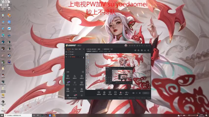The width and height of the screenshot is (209, 117).
Task: Hide the top source row using eye icon
Action: [x=66, y=52]
